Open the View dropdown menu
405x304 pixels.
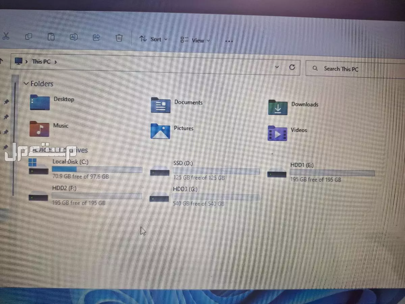[195, 40]
